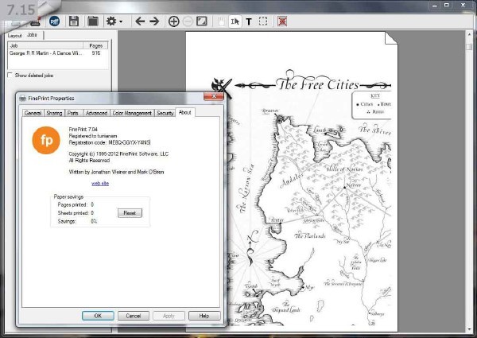Click the registration code field
Viewport: 477px width, 338px height.
pos(130,142)
